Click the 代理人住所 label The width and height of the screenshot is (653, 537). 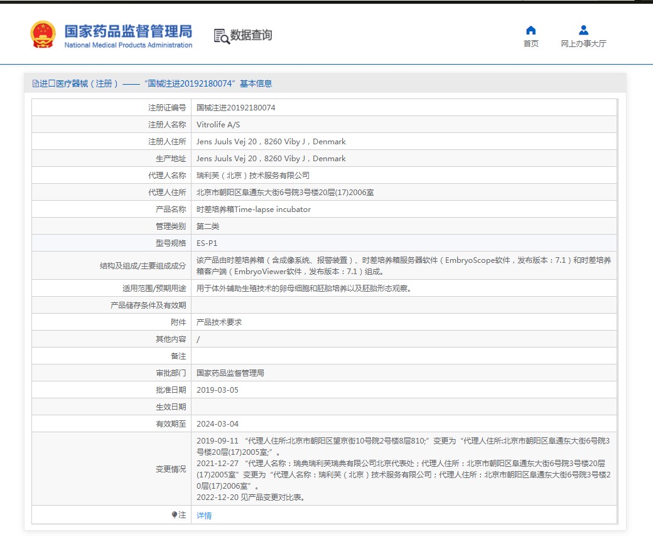167,193
